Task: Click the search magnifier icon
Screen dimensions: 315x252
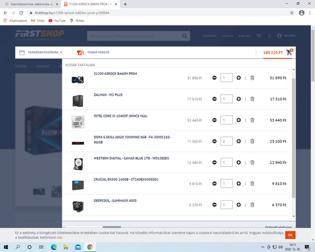Action: (184, 36)
